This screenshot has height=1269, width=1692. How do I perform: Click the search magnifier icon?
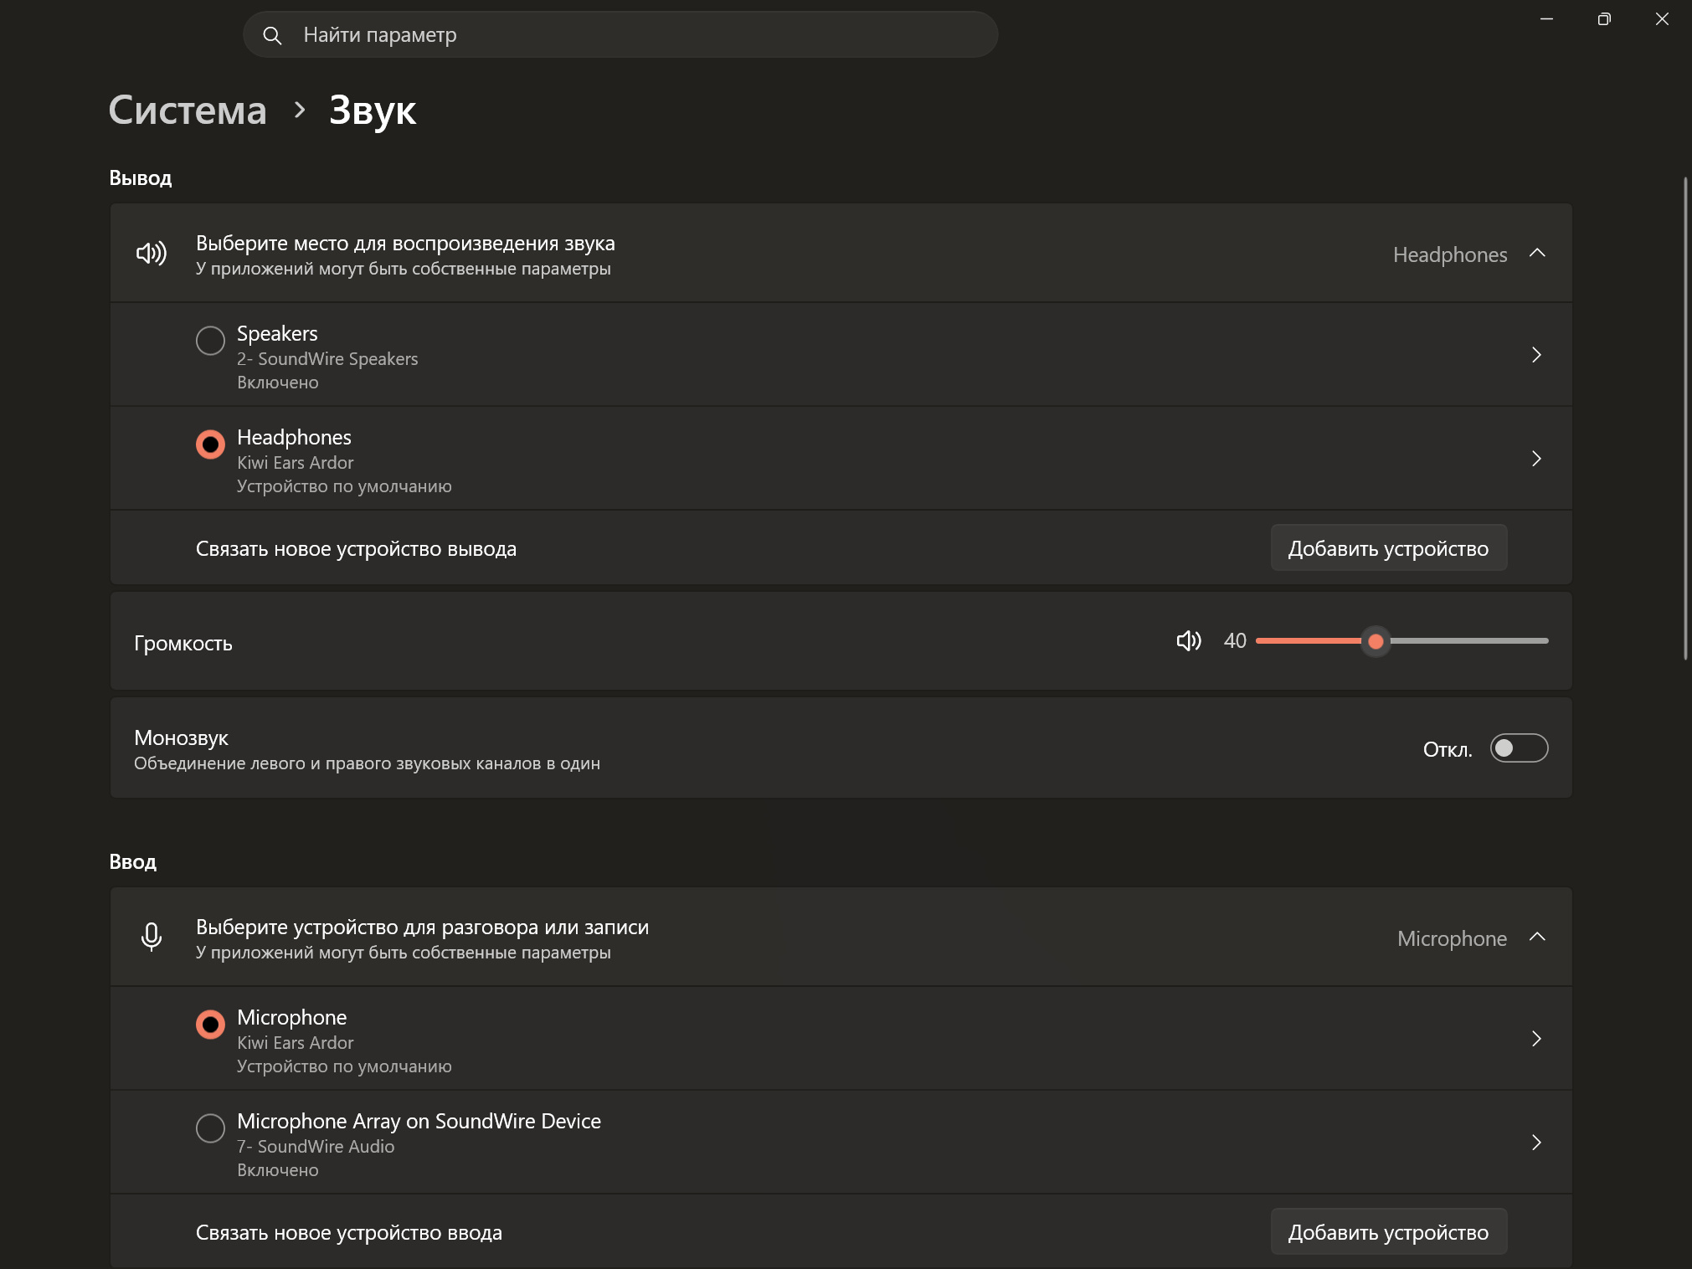[272, 35]
